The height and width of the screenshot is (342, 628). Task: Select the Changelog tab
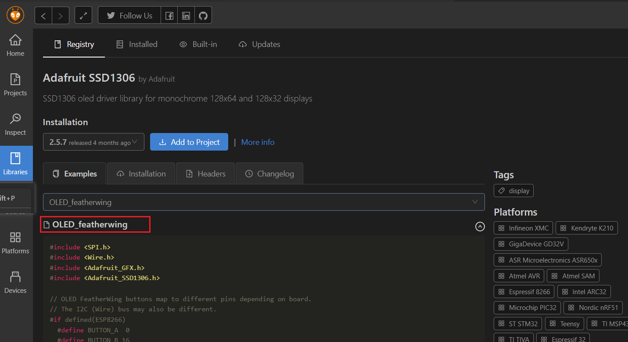coord(269,174)
